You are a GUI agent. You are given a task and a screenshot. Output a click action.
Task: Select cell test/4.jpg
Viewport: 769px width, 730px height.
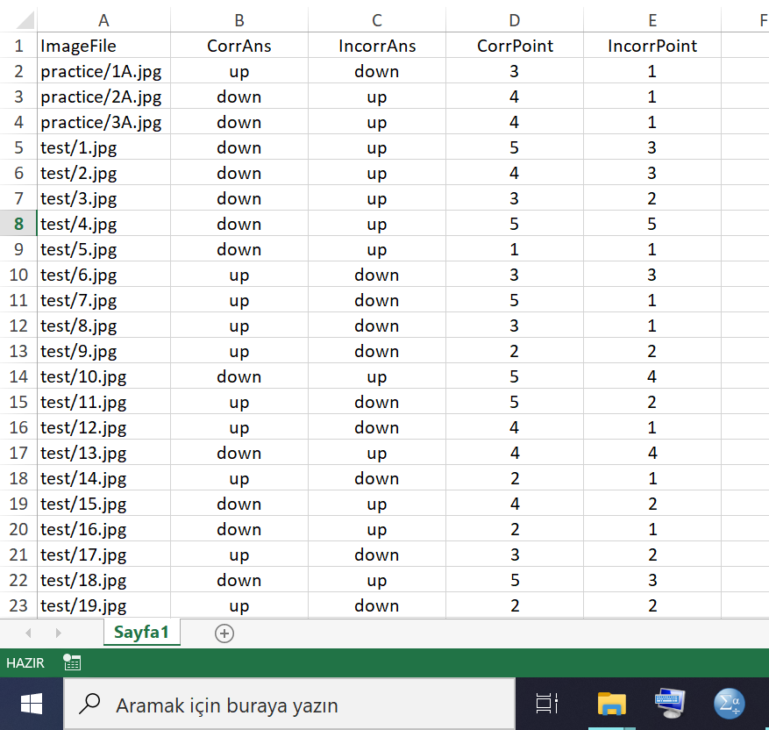(103, 224)
